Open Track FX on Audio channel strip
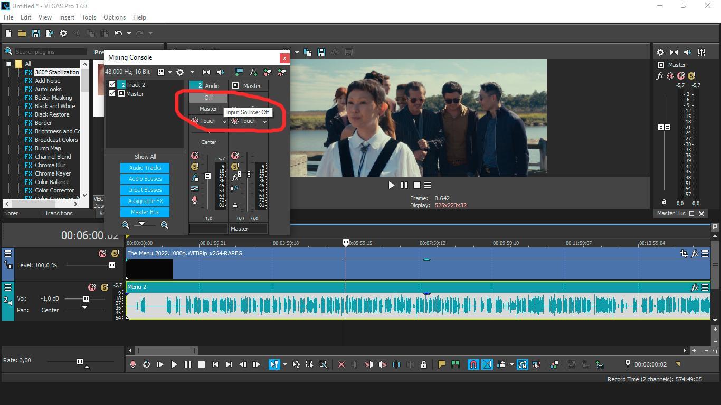This screenshot has width=721, height=405. click(x=195, y=178)
